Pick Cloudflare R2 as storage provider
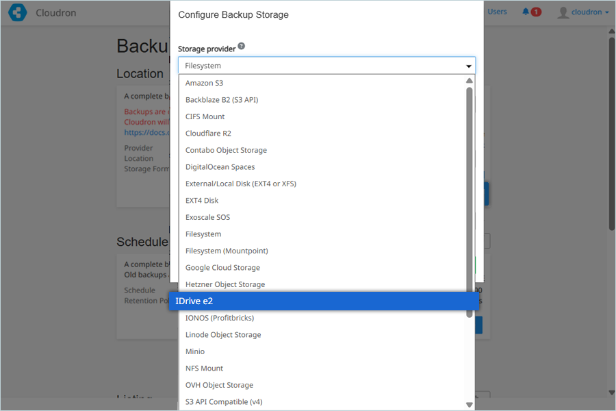The width and height of the screenshot is (616, 411). (323, 134)
